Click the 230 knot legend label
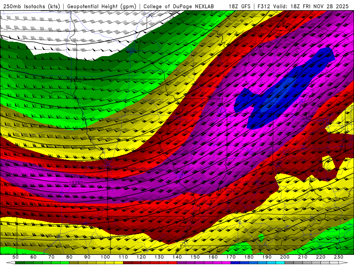354x265 pixels. pos(339,257)
